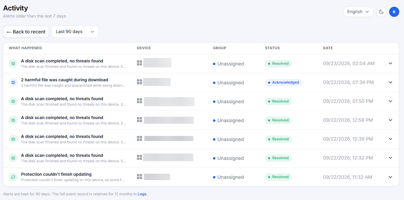
Task: Click the DATE column header
Action: 328,48
